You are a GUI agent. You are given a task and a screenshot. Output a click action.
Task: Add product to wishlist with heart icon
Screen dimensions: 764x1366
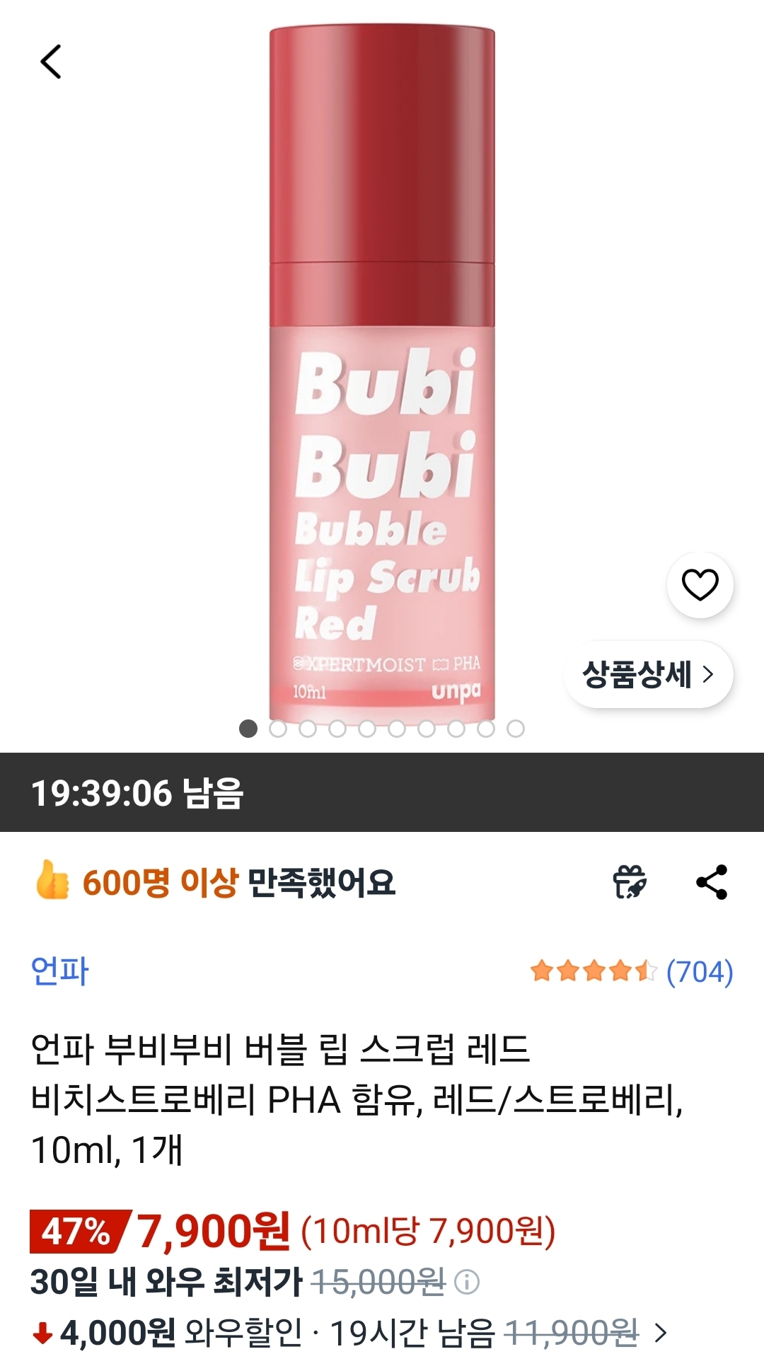pyautogui.click(x=700, y=584)
